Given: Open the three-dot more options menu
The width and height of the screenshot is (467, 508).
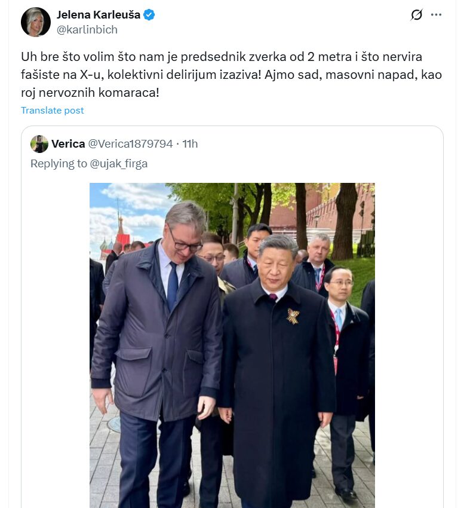Looking at the screenshot, I should [436, 14].
